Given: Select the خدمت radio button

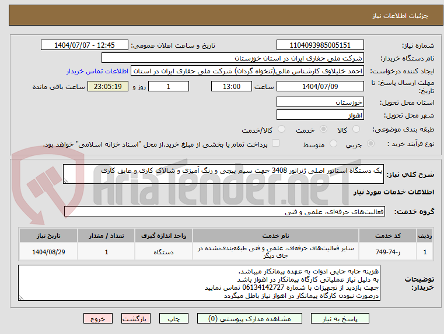Looking at the screenshot, I should click(x=323, y=129).
